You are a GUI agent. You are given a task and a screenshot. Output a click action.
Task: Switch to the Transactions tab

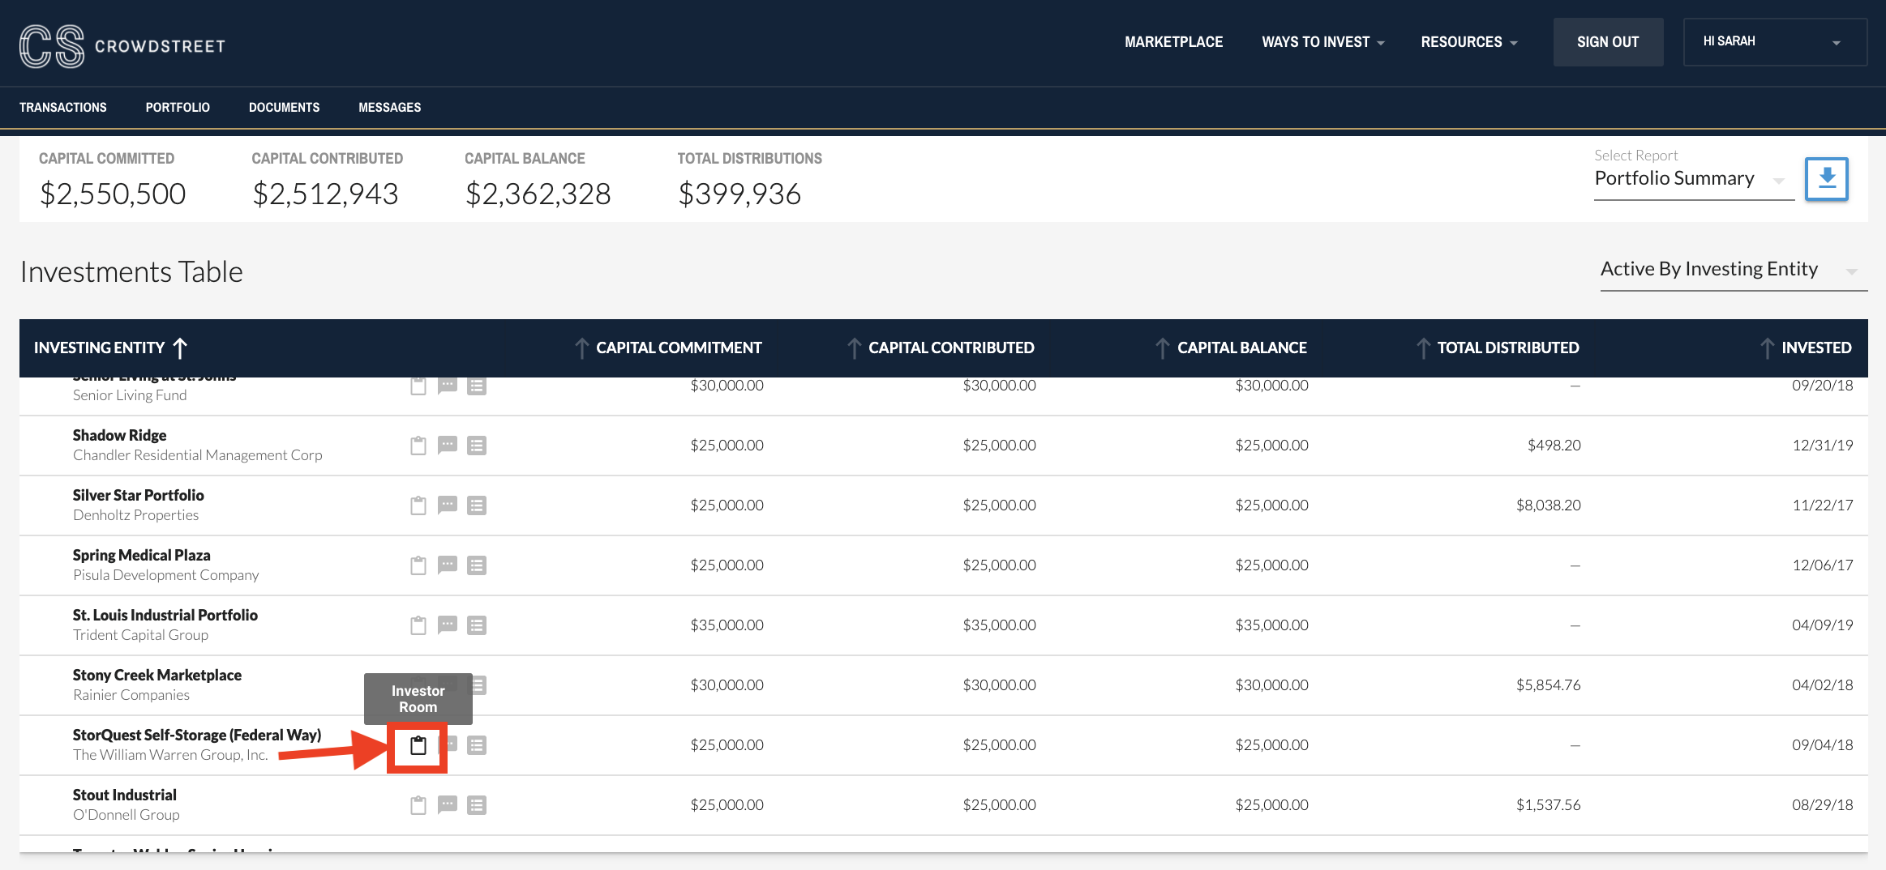click(x=63, y=108)
